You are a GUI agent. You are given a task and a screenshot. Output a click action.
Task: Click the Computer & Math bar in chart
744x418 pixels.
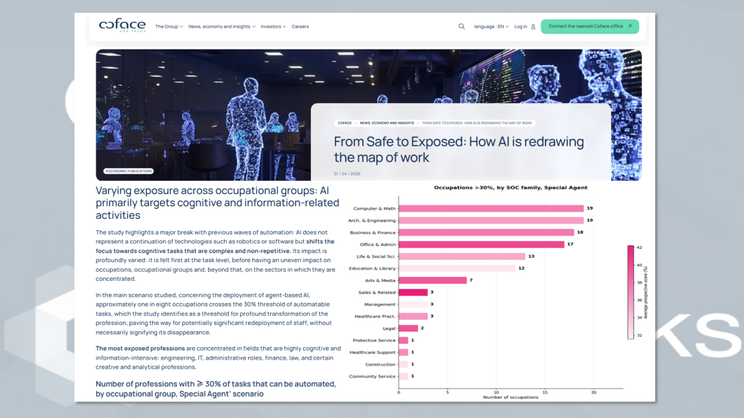click(x=491, y=208)
